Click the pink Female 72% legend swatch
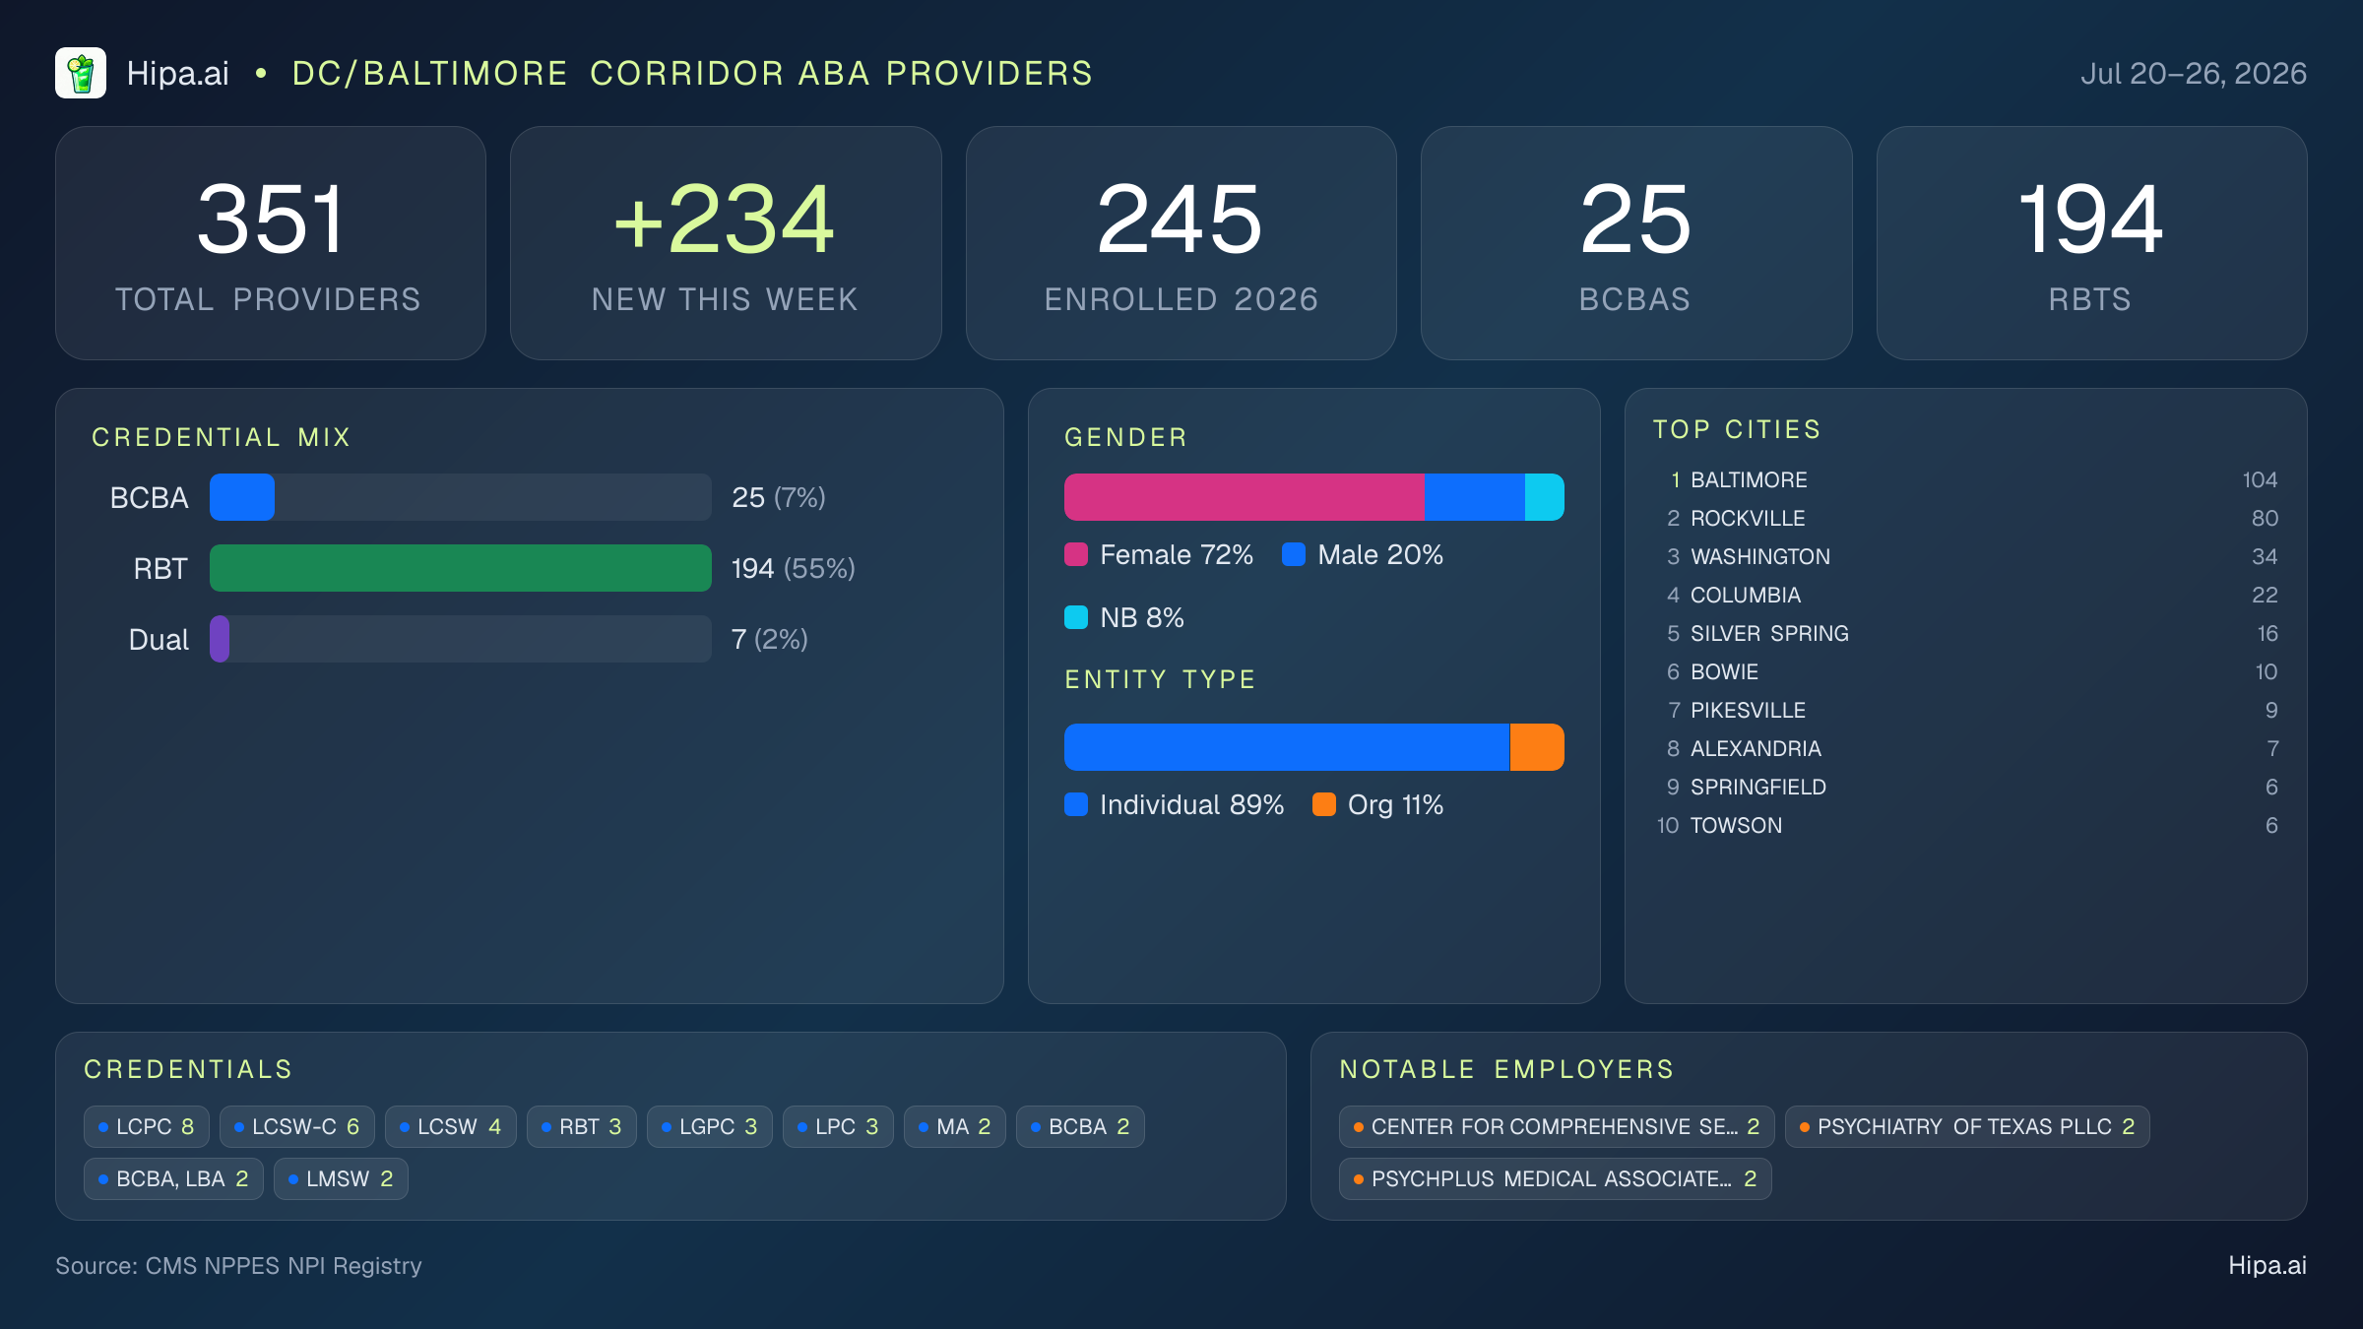 tap(1076, 554)
